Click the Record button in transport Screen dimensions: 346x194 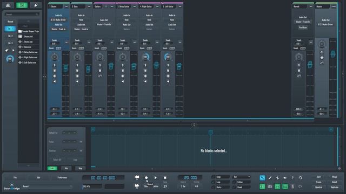click(146, 178)
